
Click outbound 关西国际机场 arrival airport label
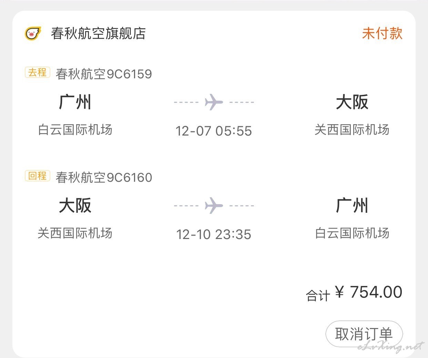(352, 130)
